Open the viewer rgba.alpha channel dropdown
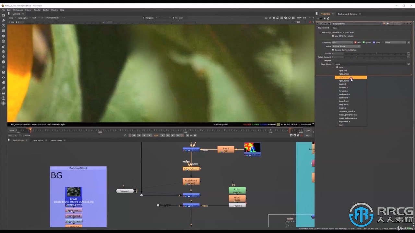This screenshot has width=415, height=233. coord(24,18)
